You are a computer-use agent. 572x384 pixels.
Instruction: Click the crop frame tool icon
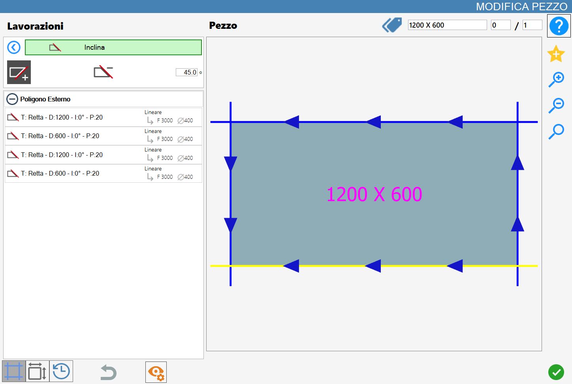pos(14,371)
